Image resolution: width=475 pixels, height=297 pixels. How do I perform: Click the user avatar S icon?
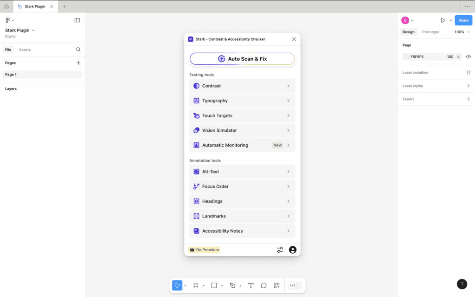click(x=405, y=20)
